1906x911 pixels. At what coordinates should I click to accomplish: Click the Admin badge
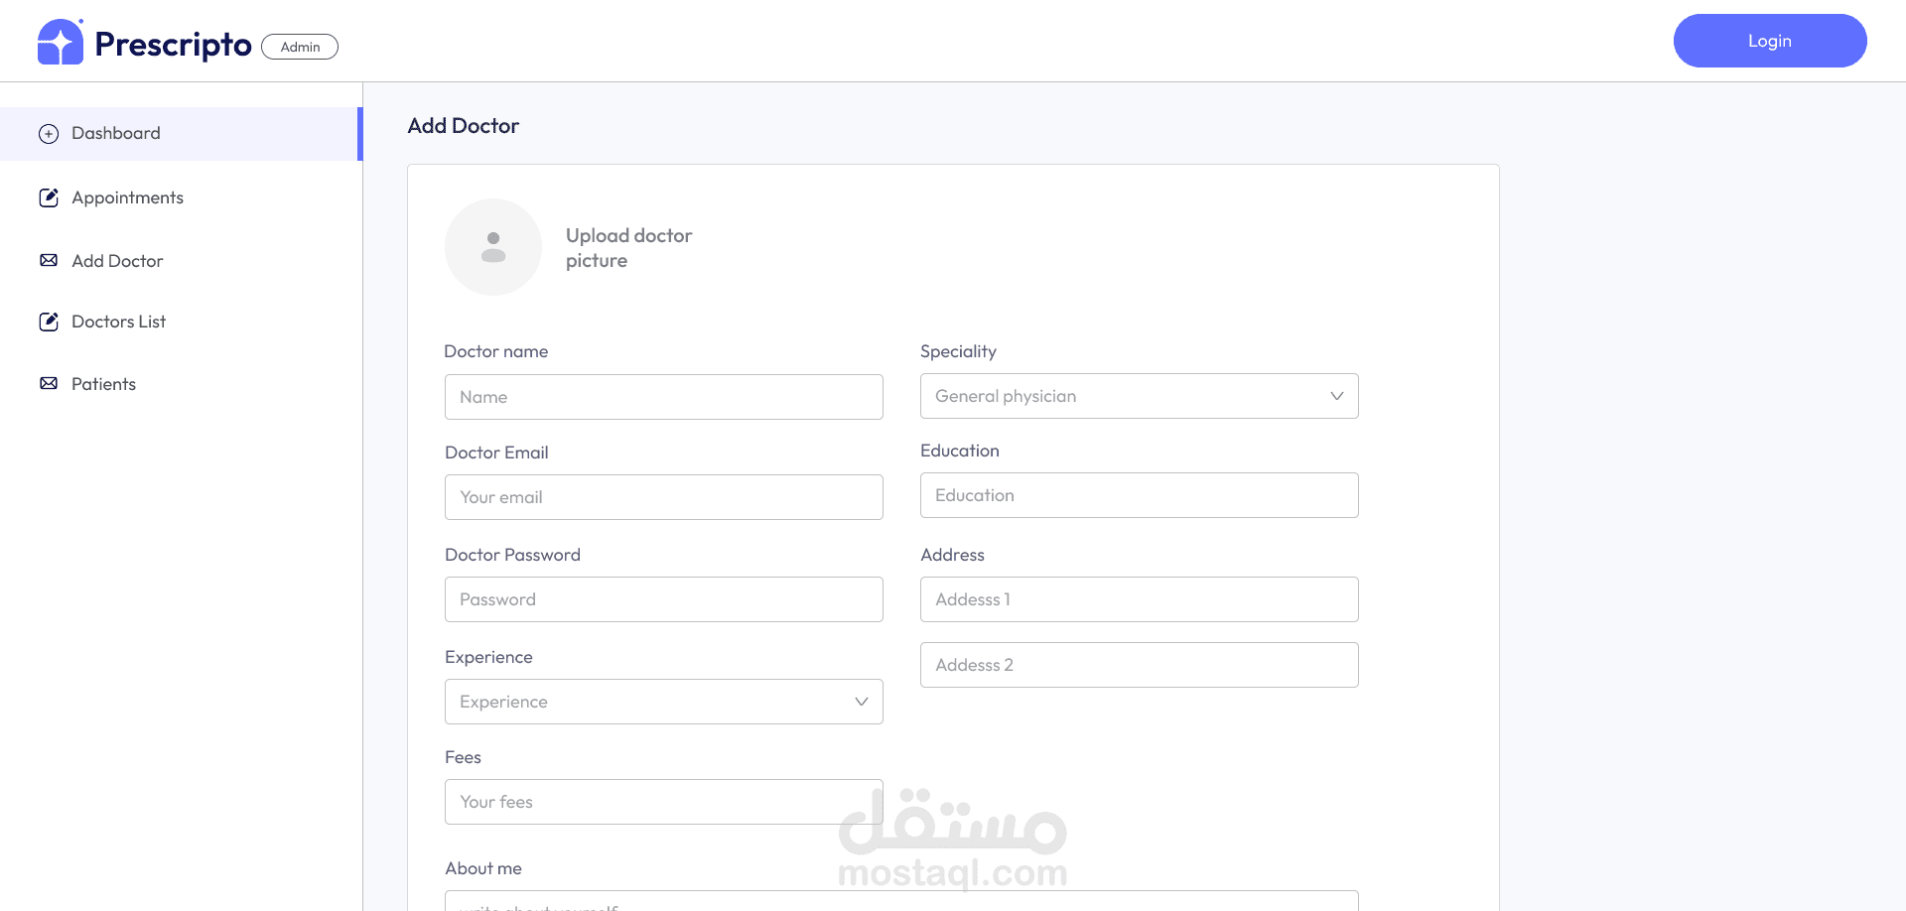coord(300,47)
